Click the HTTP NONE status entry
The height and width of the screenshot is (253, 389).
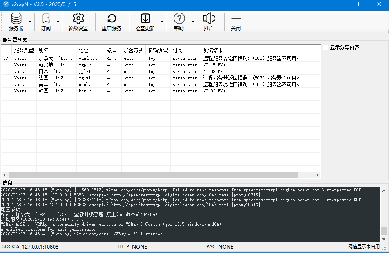pos(132,246)
